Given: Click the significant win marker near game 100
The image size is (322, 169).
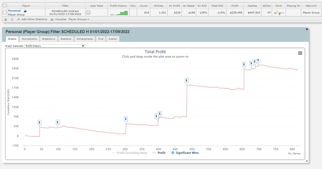Looking at the screenshot, I should coord(57,122).
